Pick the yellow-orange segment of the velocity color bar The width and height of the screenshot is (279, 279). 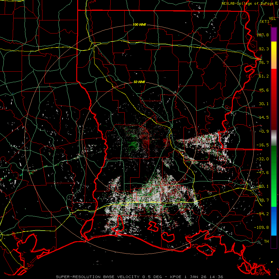point(274,55)
